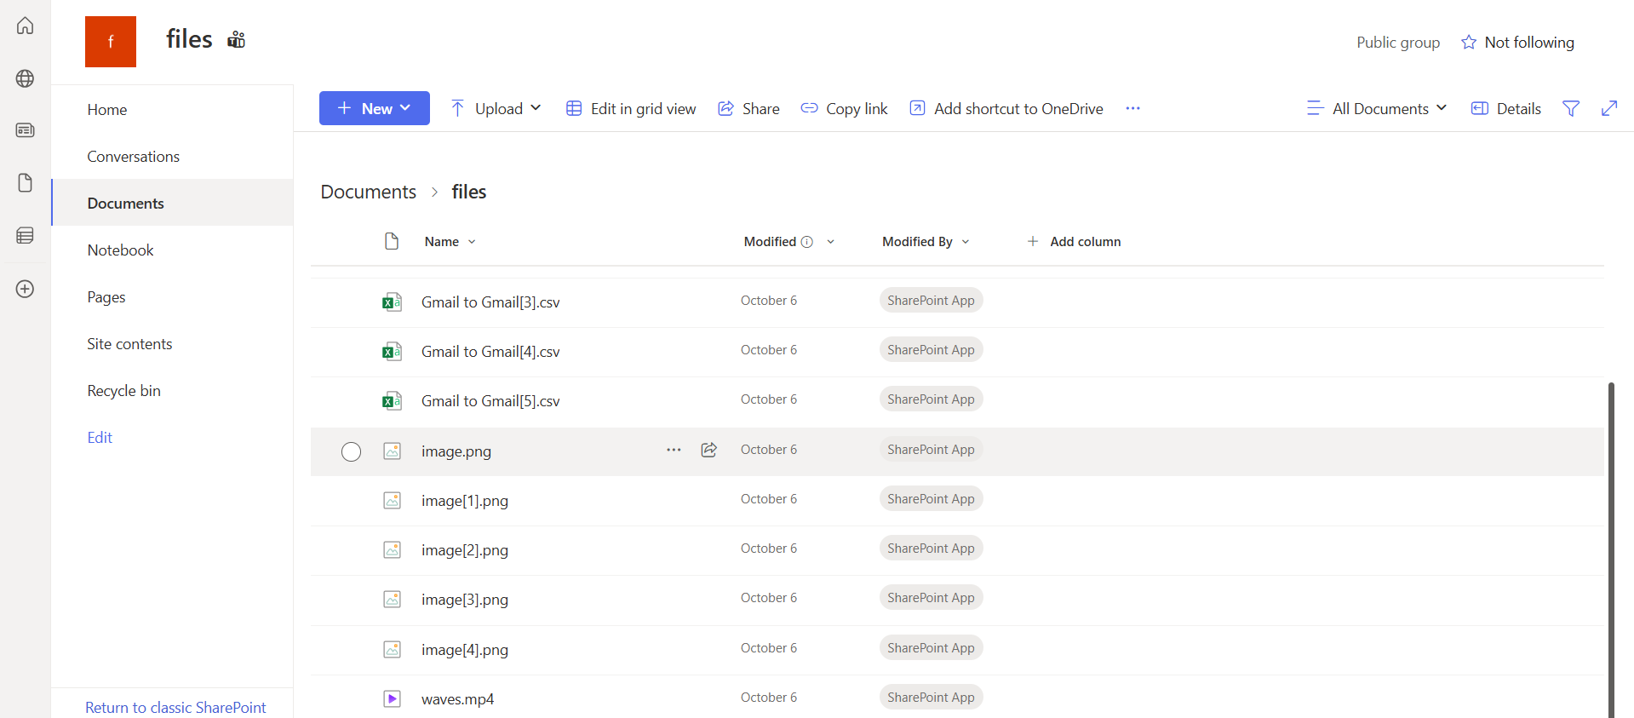This screenshot has height=718, width=1634.
Task: Click the image icon for image[3].png
Action: pos(392,599)
